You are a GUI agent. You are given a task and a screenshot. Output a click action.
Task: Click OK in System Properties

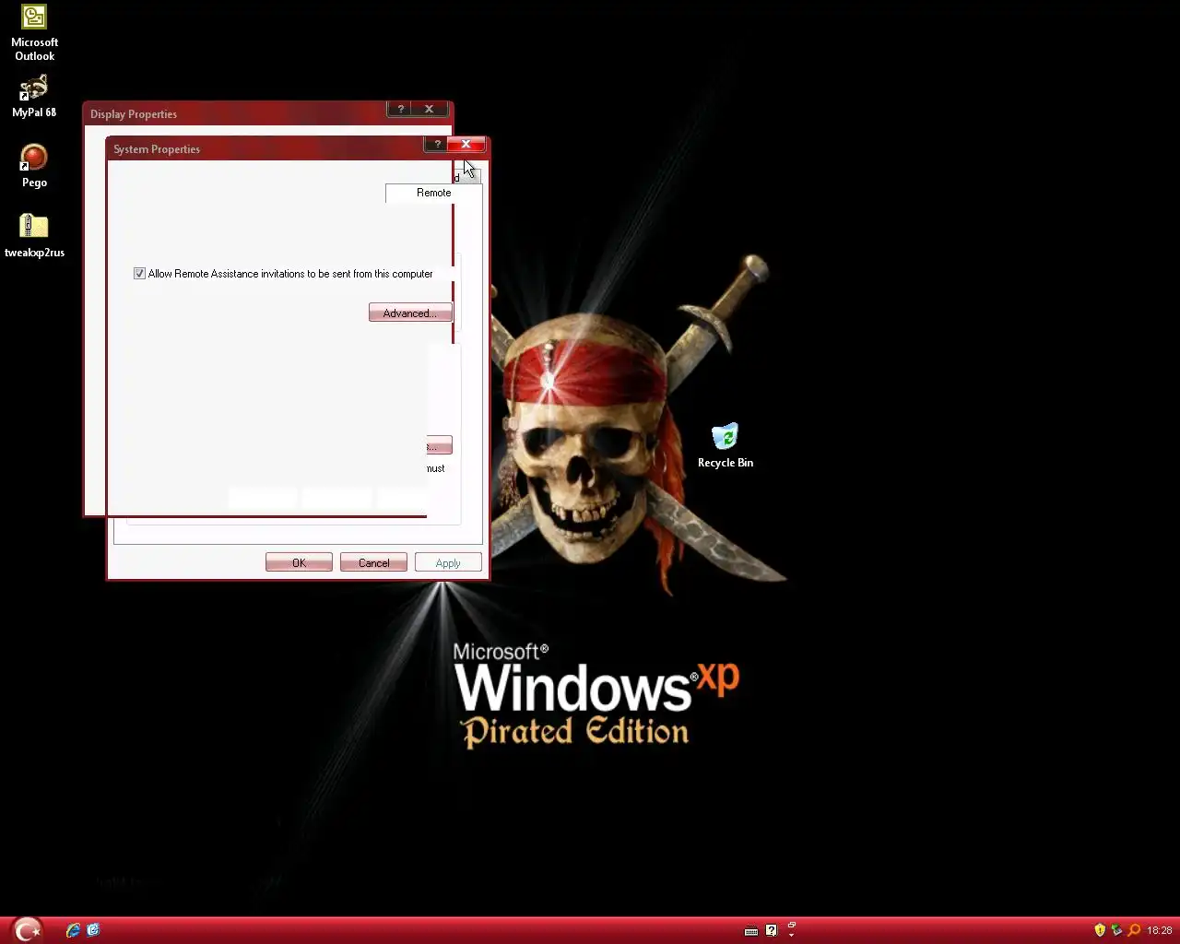point(299,562)
